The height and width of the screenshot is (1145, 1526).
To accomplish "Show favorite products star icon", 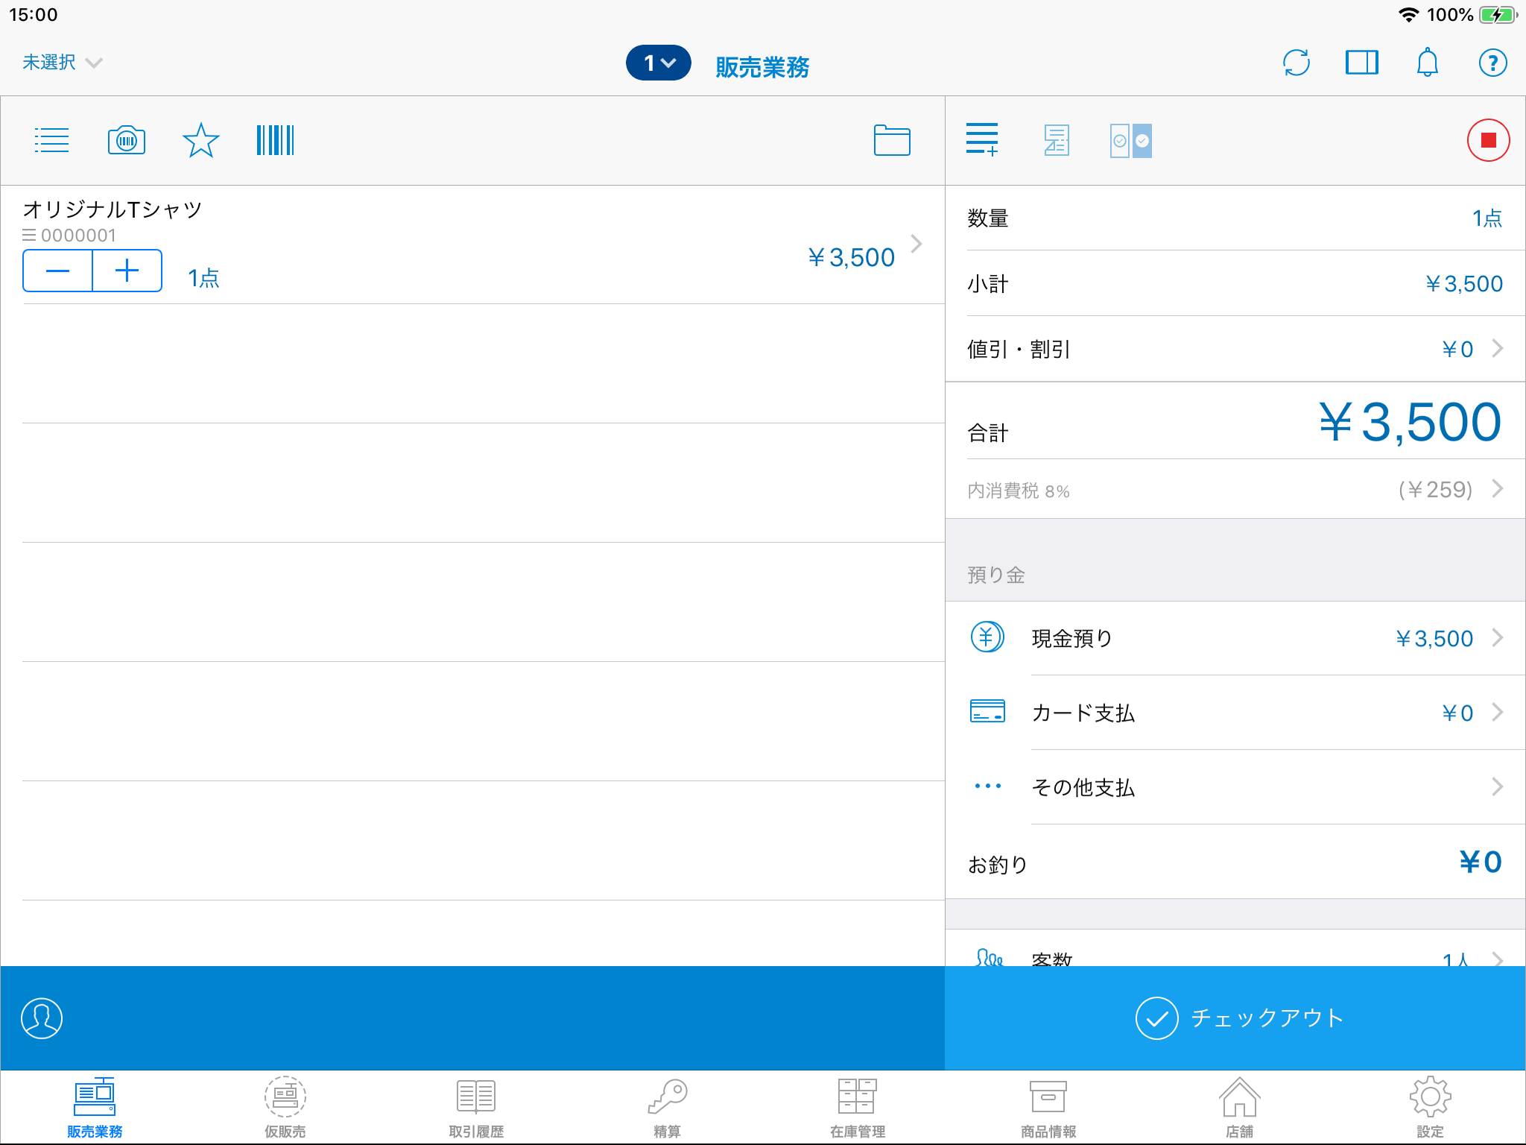I will pyautogui.click(x=201, y=140).
